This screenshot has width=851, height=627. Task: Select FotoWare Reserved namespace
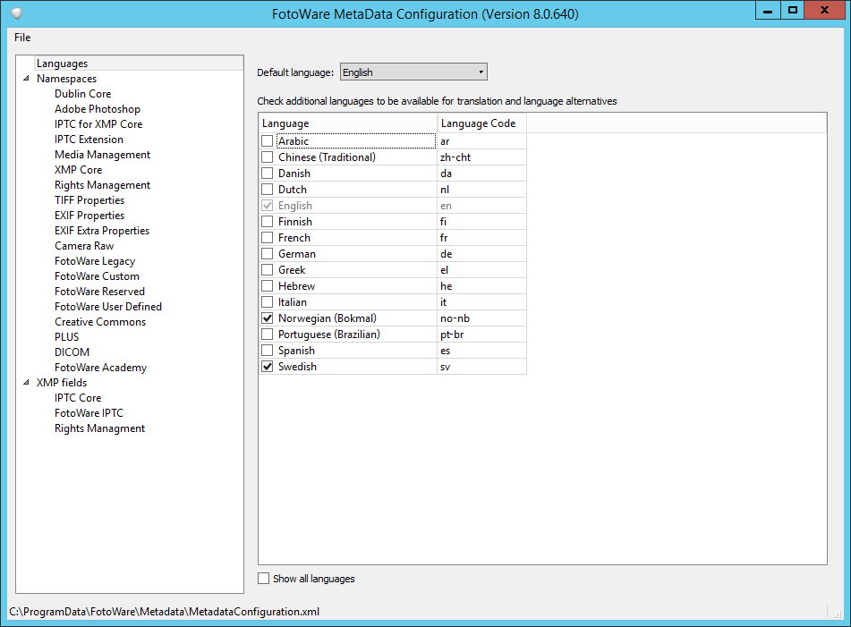click(x=99, y=292)
